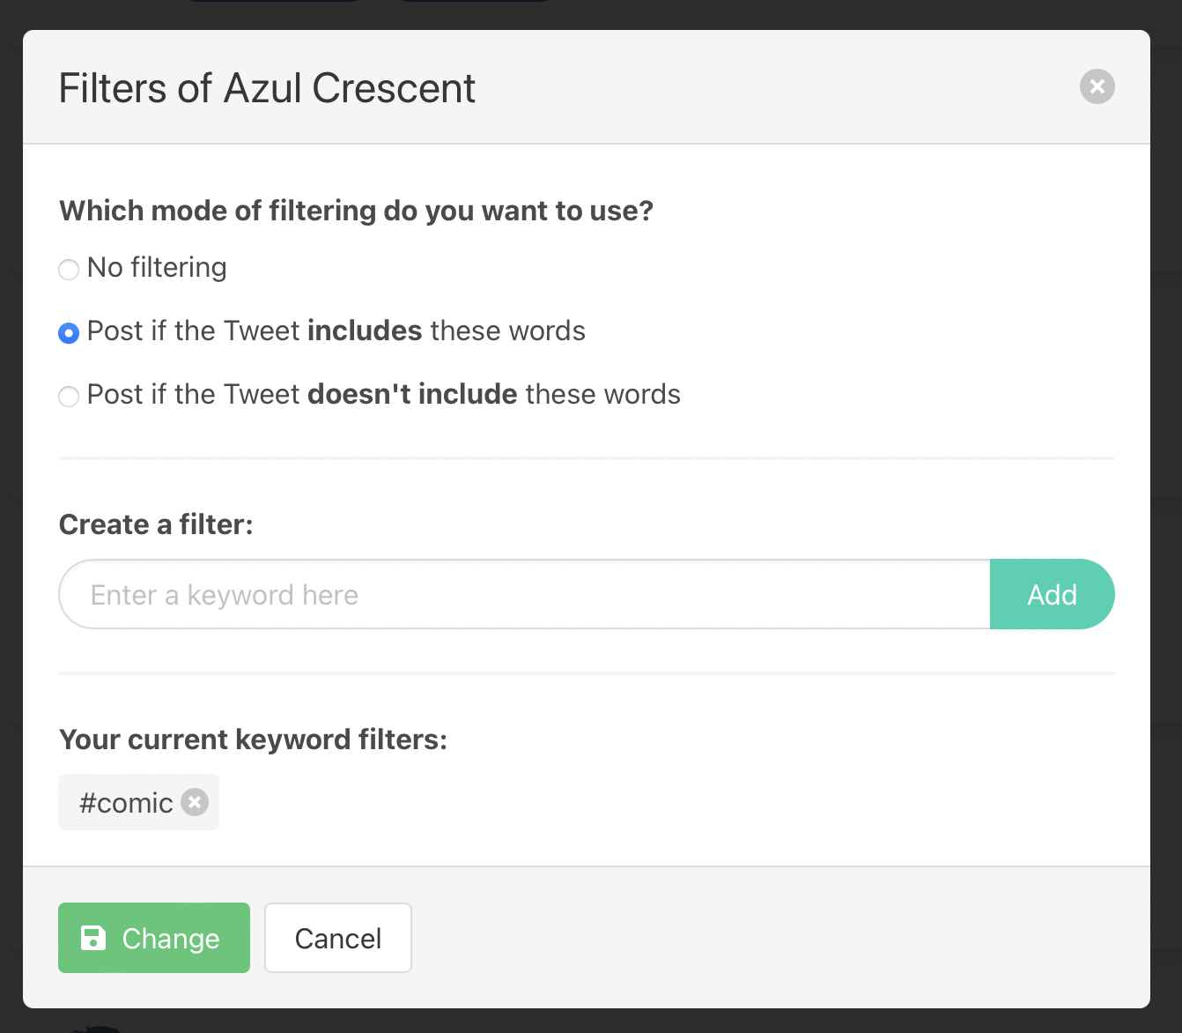Click the "No filtering" label text
This screenshot has width=1182, height=1033.
[157, 267]
